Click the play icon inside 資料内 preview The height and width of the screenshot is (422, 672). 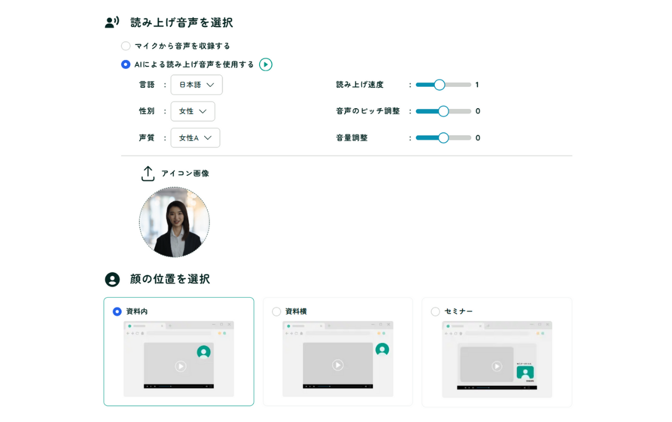point(180,365)
